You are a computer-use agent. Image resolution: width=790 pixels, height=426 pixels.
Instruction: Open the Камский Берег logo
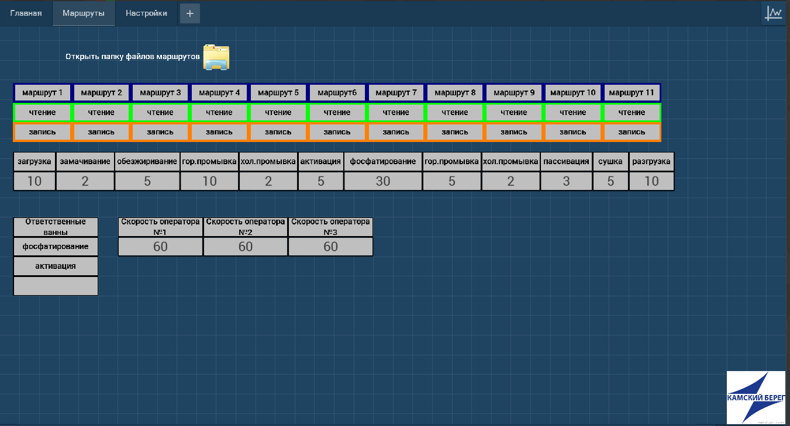coord(757,397)
